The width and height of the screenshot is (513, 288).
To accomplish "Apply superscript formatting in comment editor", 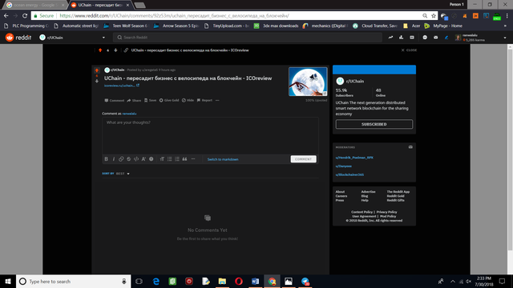I will pos(143,159).
